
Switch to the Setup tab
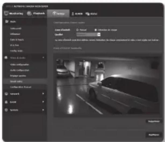tap(58, 14)
